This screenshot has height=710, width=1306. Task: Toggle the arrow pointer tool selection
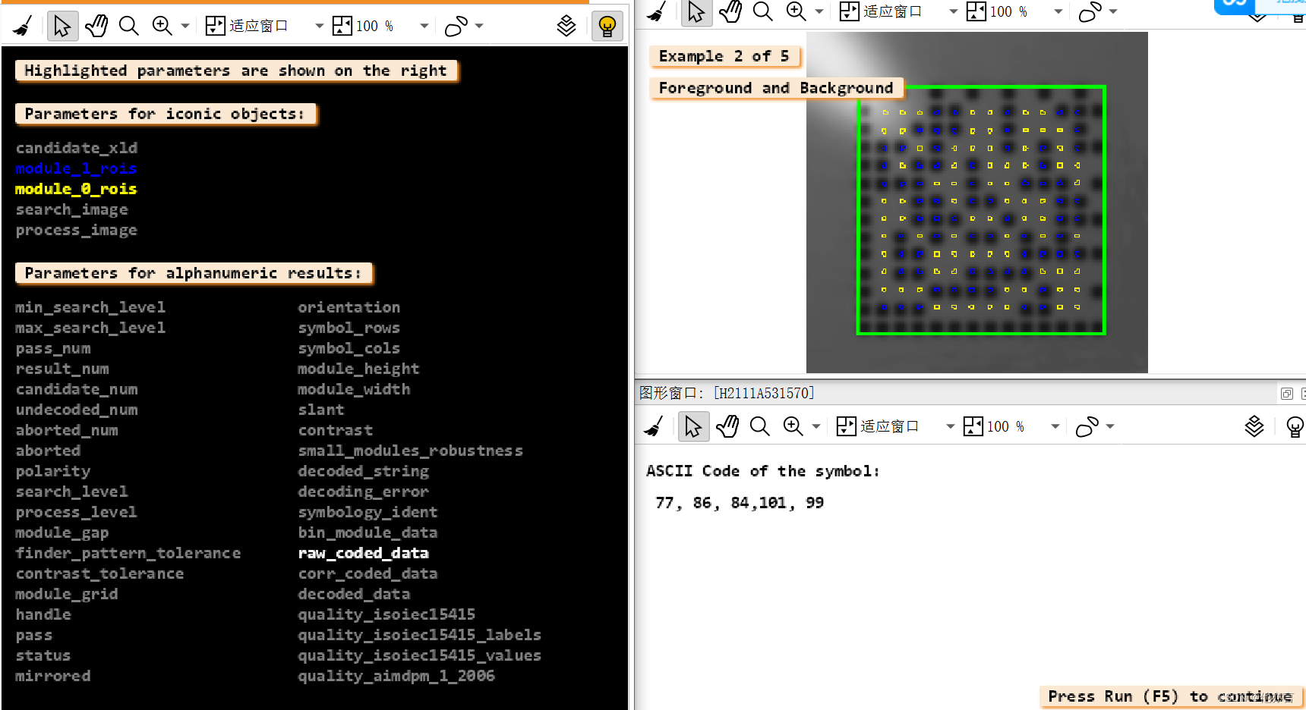[x=63, y=25]
